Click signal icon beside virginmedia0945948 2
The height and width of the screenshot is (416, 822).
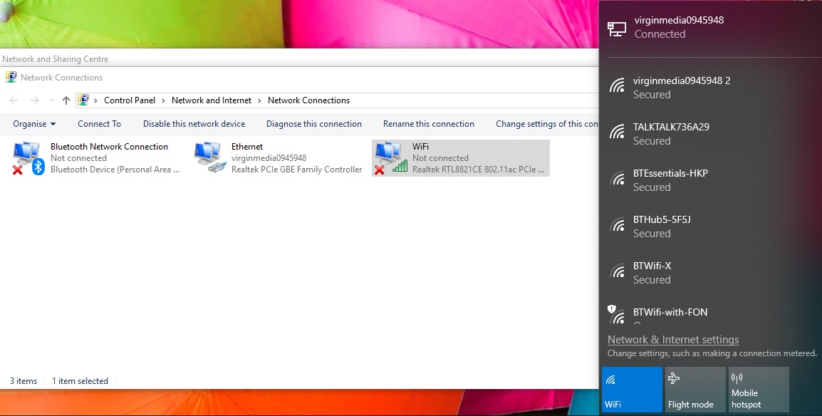pos(617,85)
